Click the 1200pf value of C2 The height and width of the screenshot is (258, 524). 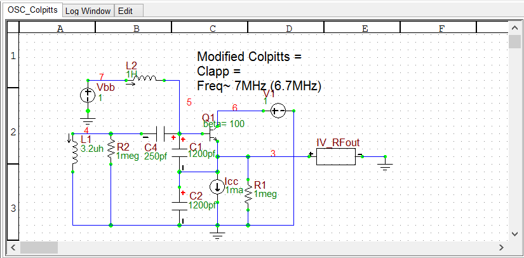tap(202, 205)
